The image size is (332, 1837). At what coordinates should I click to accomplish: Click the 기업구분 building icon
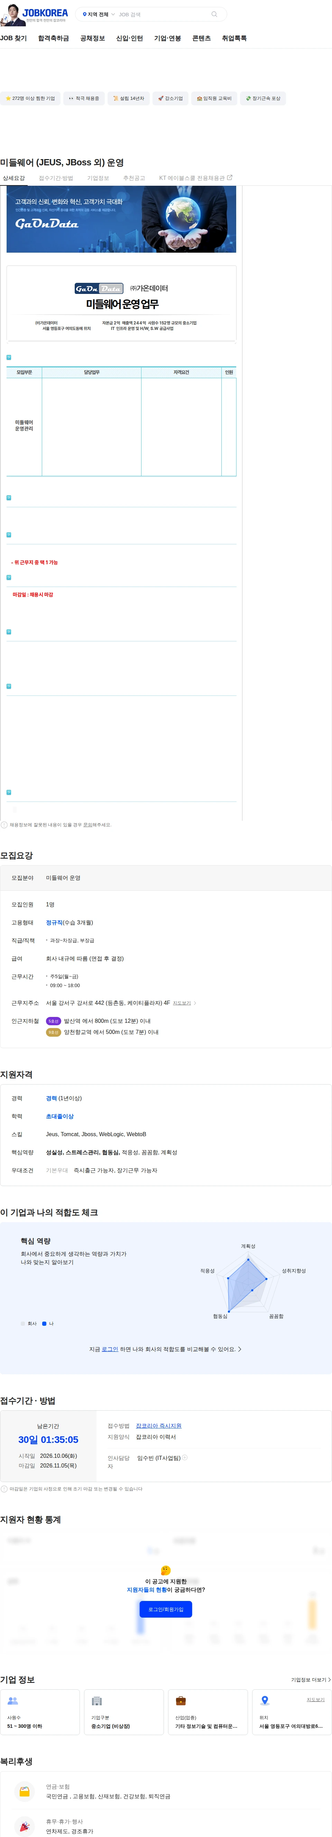pyautogui.click(x=97, y=1700)
